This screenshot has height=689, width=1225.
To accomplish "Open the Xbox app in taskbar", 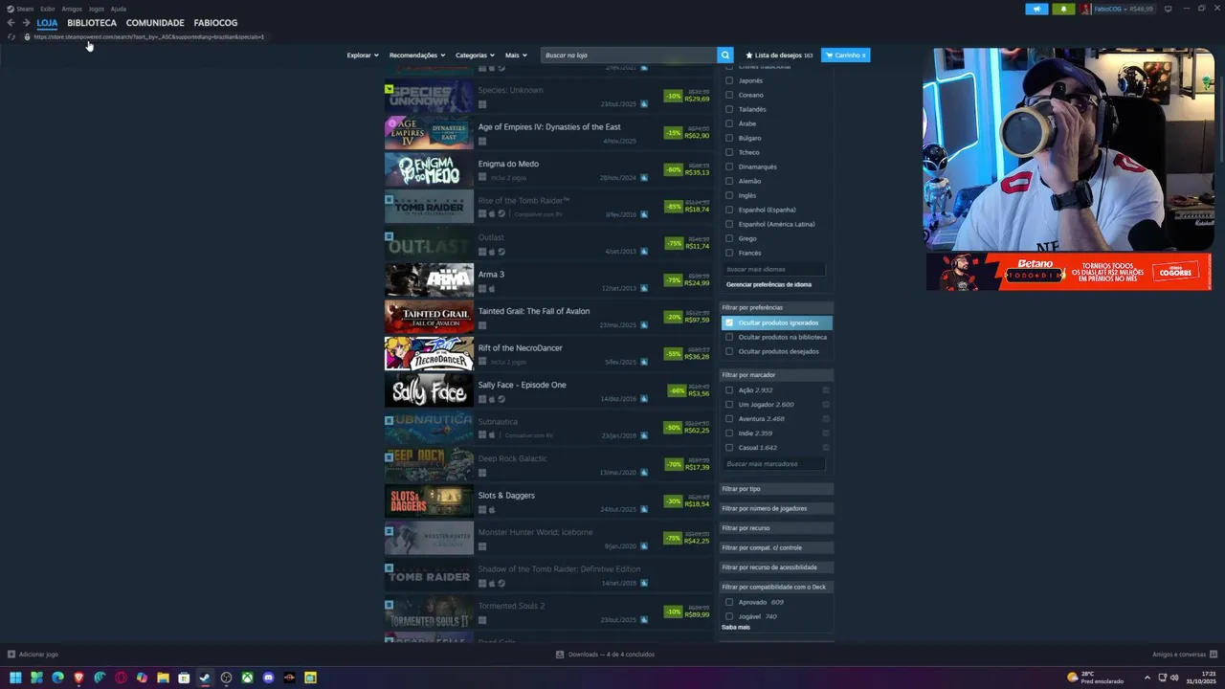I will point(247,678).
